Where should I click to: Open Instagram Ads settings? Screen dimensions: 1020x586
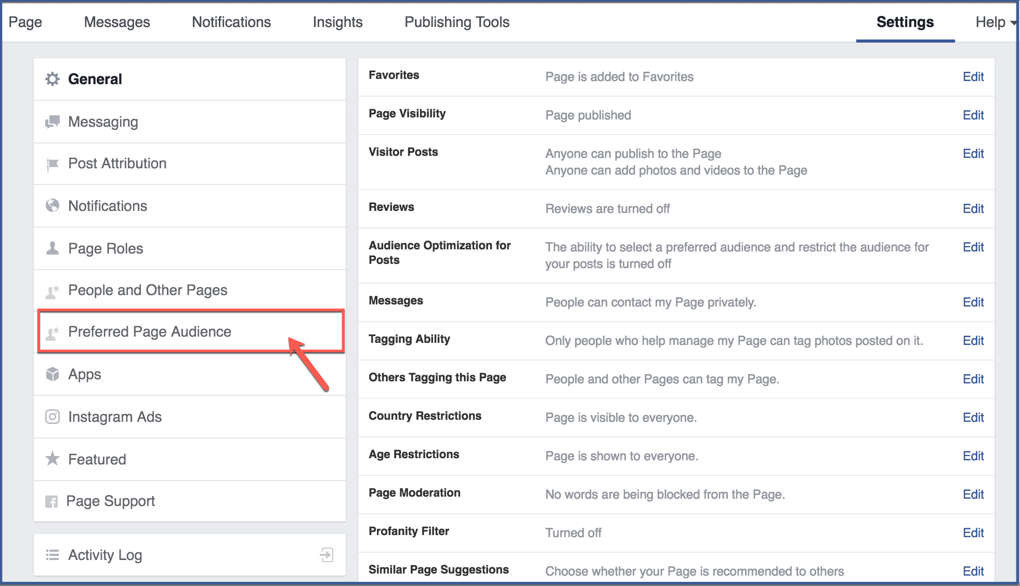190,417
